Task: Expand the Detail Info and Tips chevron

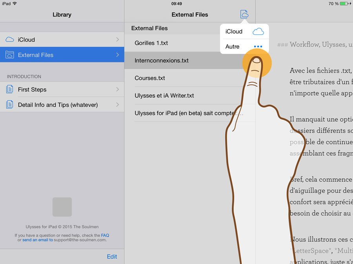Action: (x=118, y=104)
